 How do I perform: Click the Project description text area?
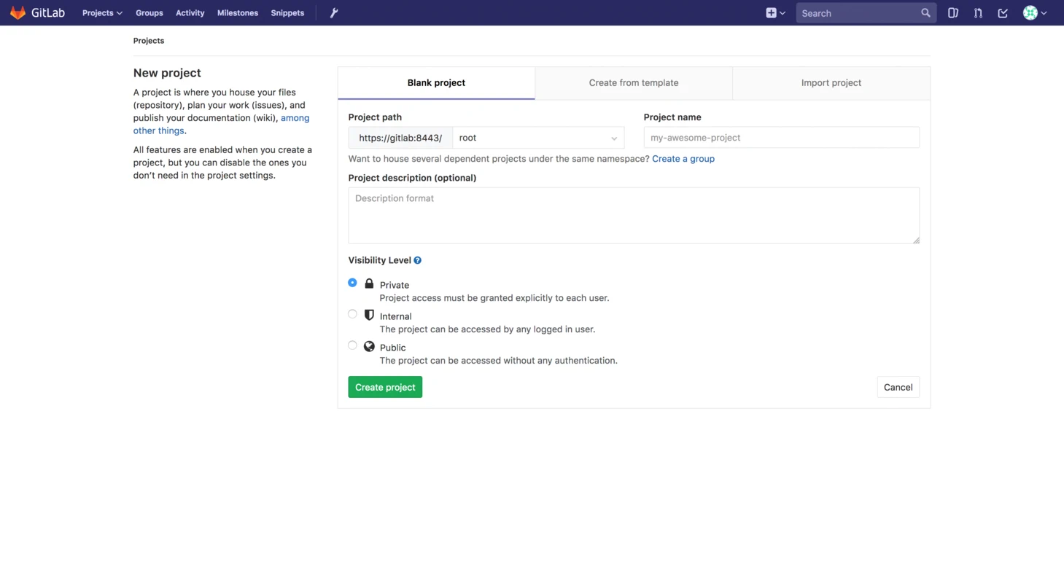coord(633,216)
